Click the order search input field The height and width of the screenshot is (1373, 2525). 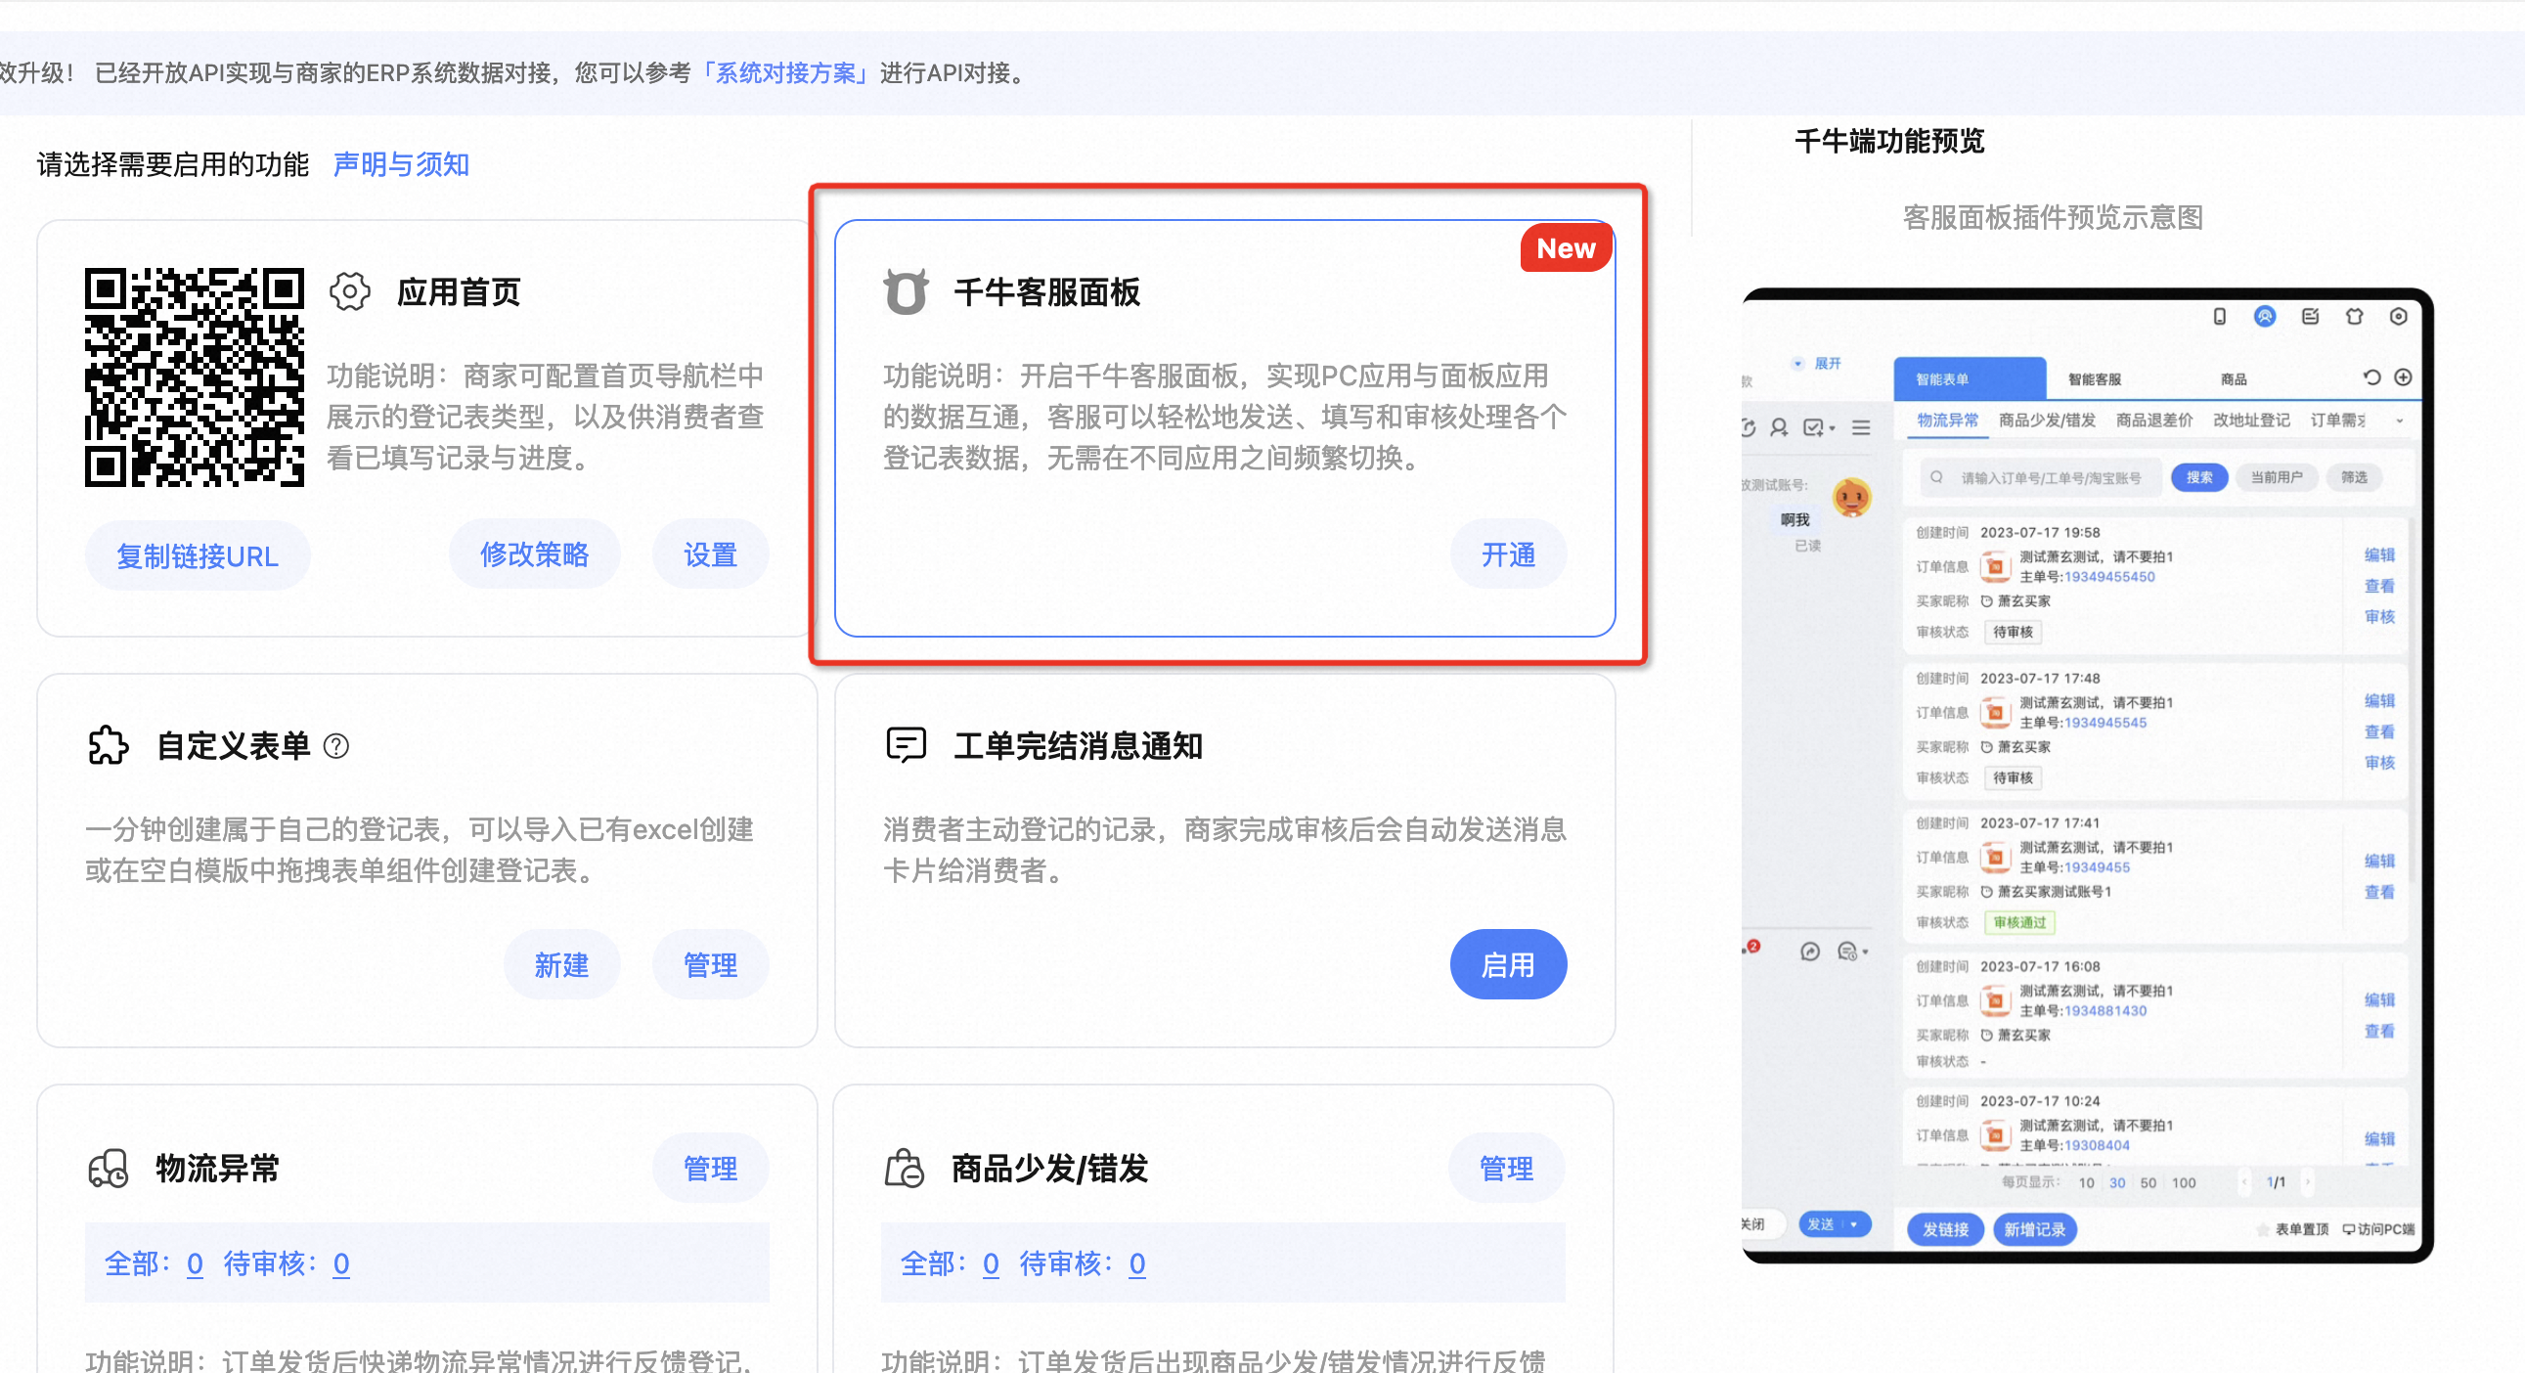2050,478
